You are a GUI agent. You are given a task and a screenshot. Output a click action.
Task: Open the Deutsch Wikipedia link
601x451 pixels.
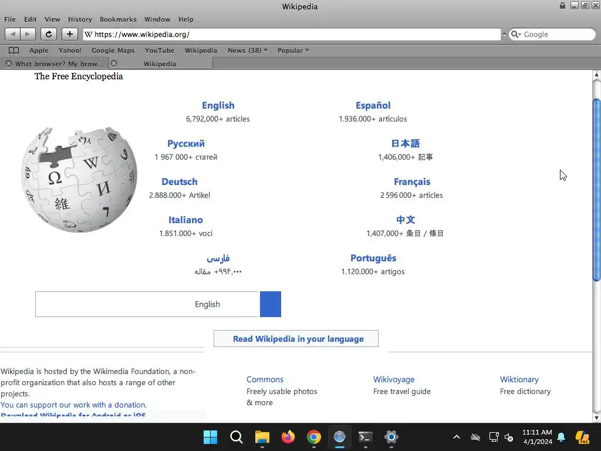point(180,181)
